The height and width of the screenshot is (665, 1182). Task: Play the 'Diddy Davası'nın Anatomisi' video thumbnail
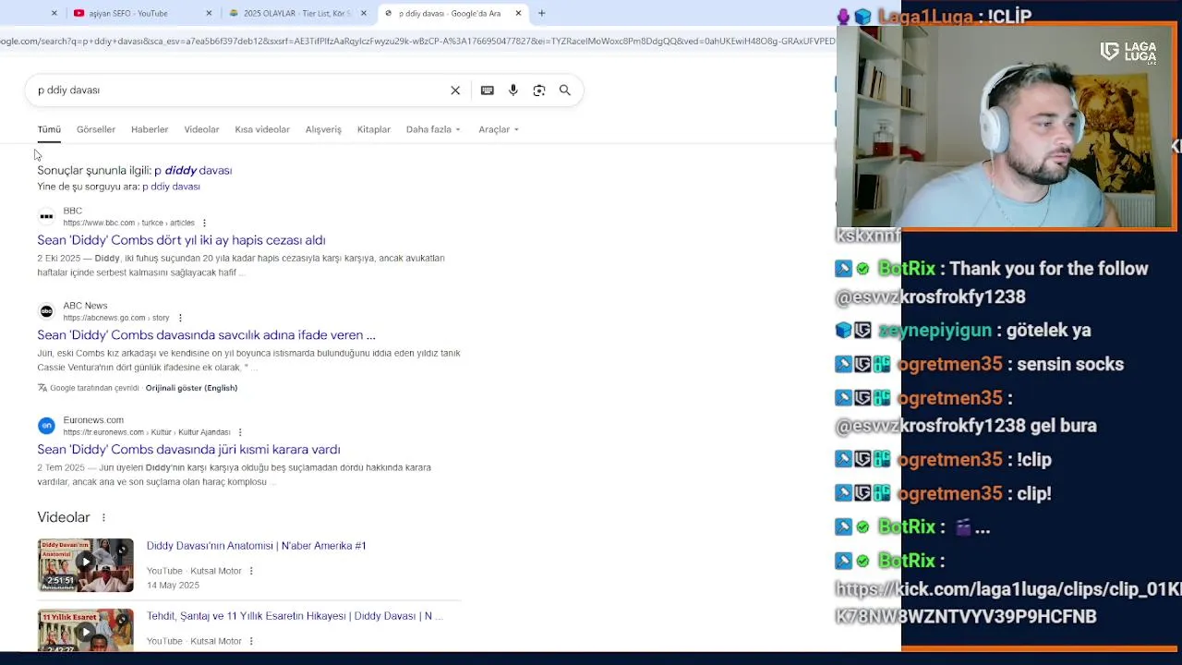tap(86, 565)
